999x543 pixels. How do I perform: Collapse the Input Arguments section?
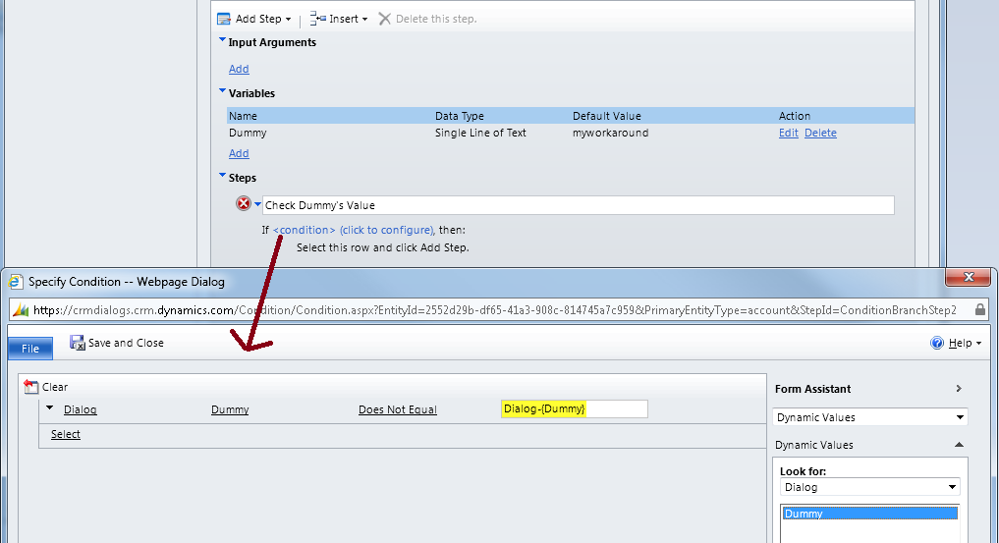[222, 42]
